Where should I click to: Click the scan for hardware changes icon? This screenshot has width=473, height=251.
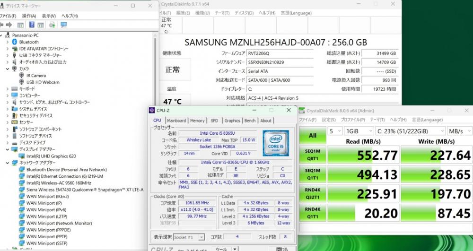[63, 25]
